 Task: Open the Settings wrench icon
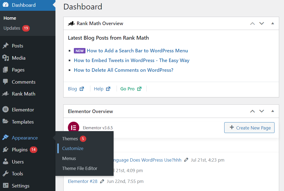[6, 186]
